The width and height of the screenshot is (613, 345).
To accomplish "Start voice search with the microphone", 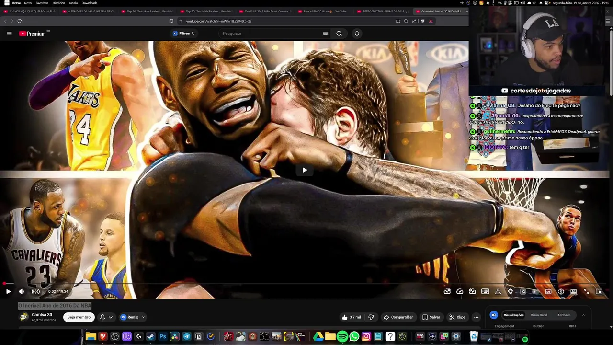I will (x=357, y=34).
